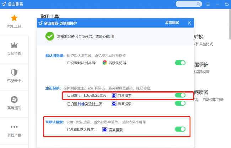
Task: Click the blue 其他 link in homepage row
Action: (81, 104)
